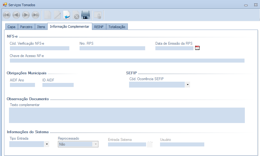Go to the Totalização tab
Viewport: 260px width, 156px height.
(117, 27)
